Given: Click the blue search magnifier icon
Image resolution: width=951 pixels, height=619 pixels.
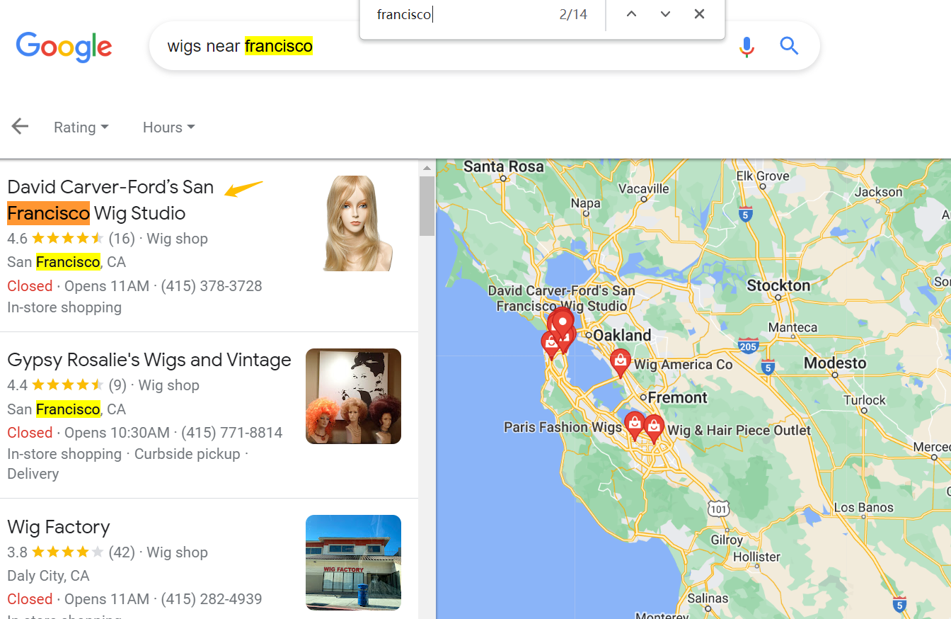Looking at the screenshot, I should (789, 46).
